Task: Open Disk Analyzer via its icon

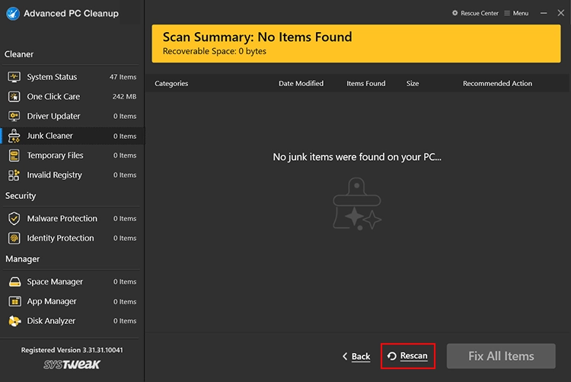Action: coord(14,321)
